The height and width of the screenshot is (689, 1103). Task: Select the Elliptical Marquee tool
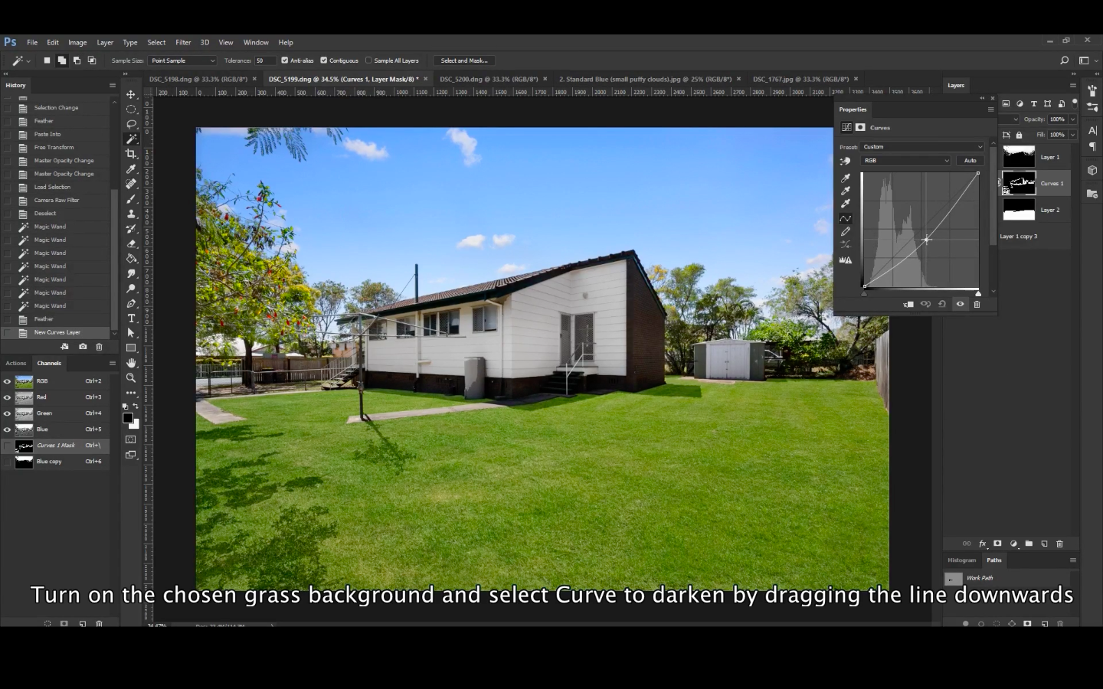click(x=131, y=109)
